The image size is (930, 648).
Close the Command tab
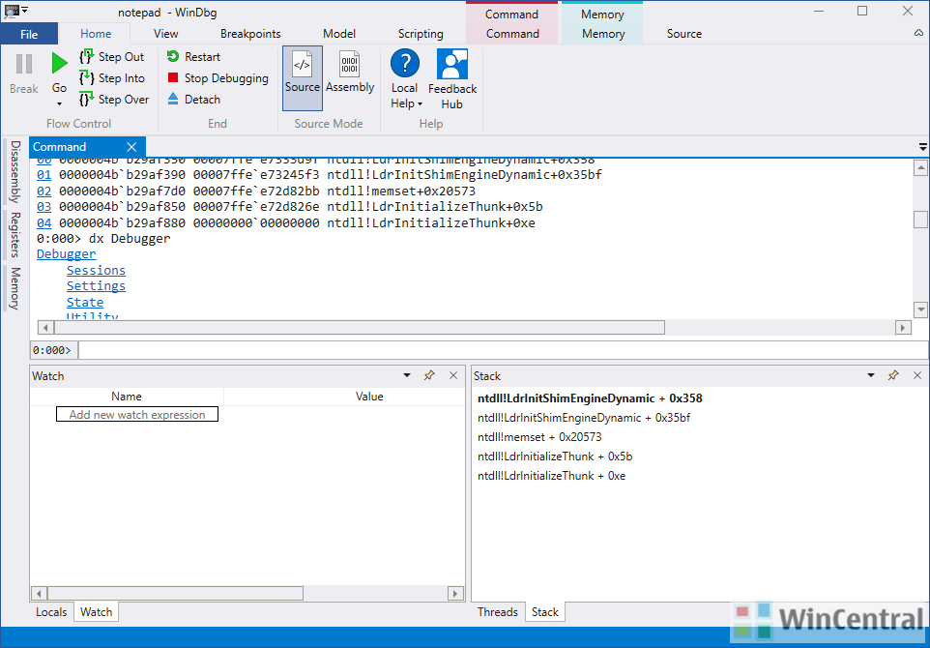coord(131,147)
